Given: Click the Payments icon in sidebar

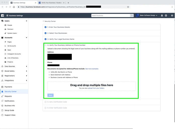Looking at the screenshot, I should click(2, 87).
